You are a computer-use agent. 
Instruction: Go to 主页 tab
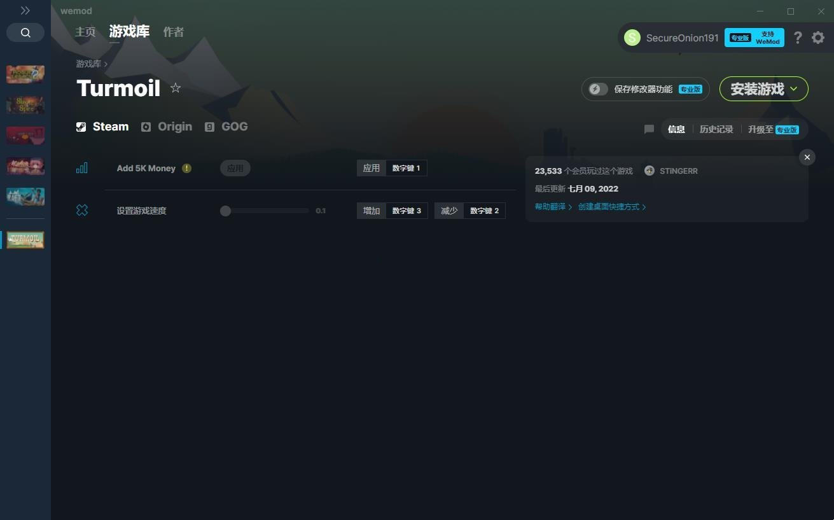click(85, 32)
